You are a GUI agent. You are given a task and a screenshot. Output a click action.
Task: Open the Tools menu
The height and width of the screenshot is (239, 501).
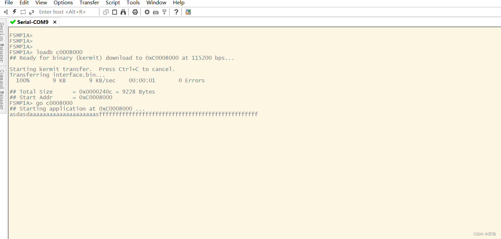click(133, 3)
